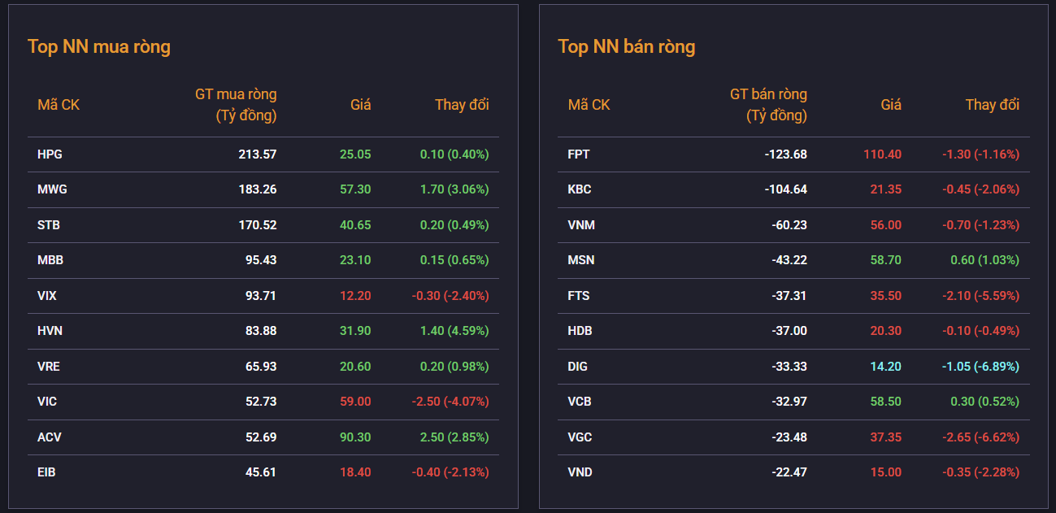This screenshot has height=513, width=1056.
Task: Click the 'Top NN bán ròng' heading
Action: (627, 46)
